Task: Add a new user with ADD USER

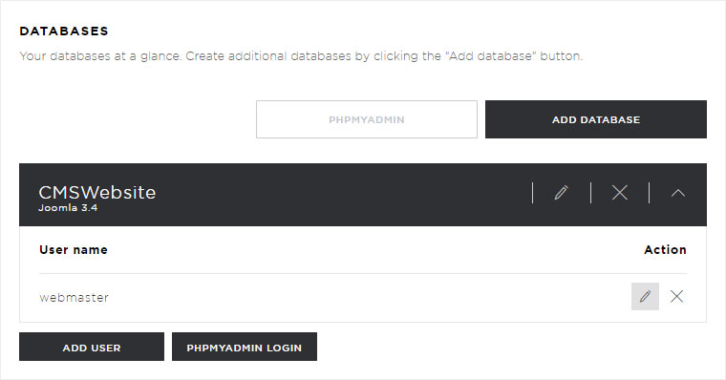Action: point(92,347)
